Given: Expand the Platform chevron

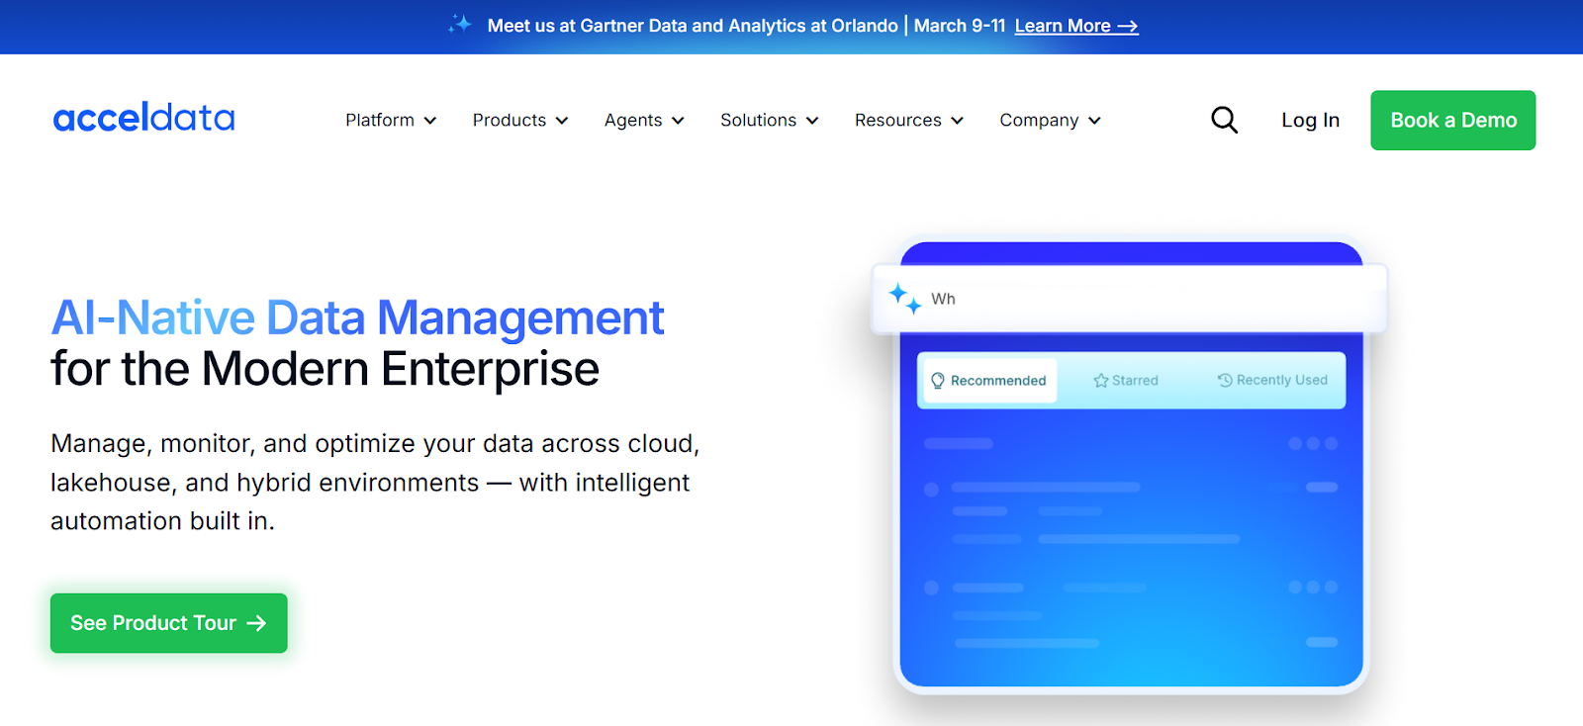Looking at the screenshot, I should pyautogui.click(x=430, y=121).
